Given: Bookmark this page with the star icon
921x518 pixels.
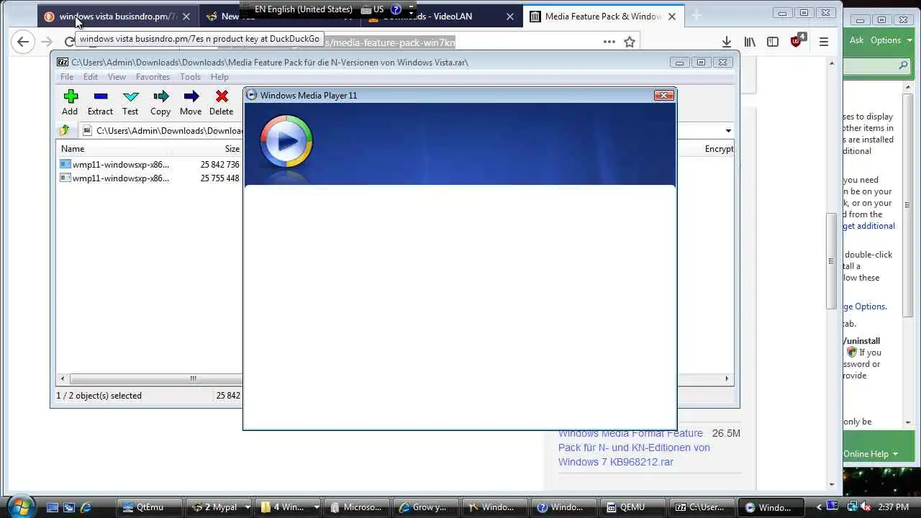Looking at the screenshot, I should tap(630, 42).
